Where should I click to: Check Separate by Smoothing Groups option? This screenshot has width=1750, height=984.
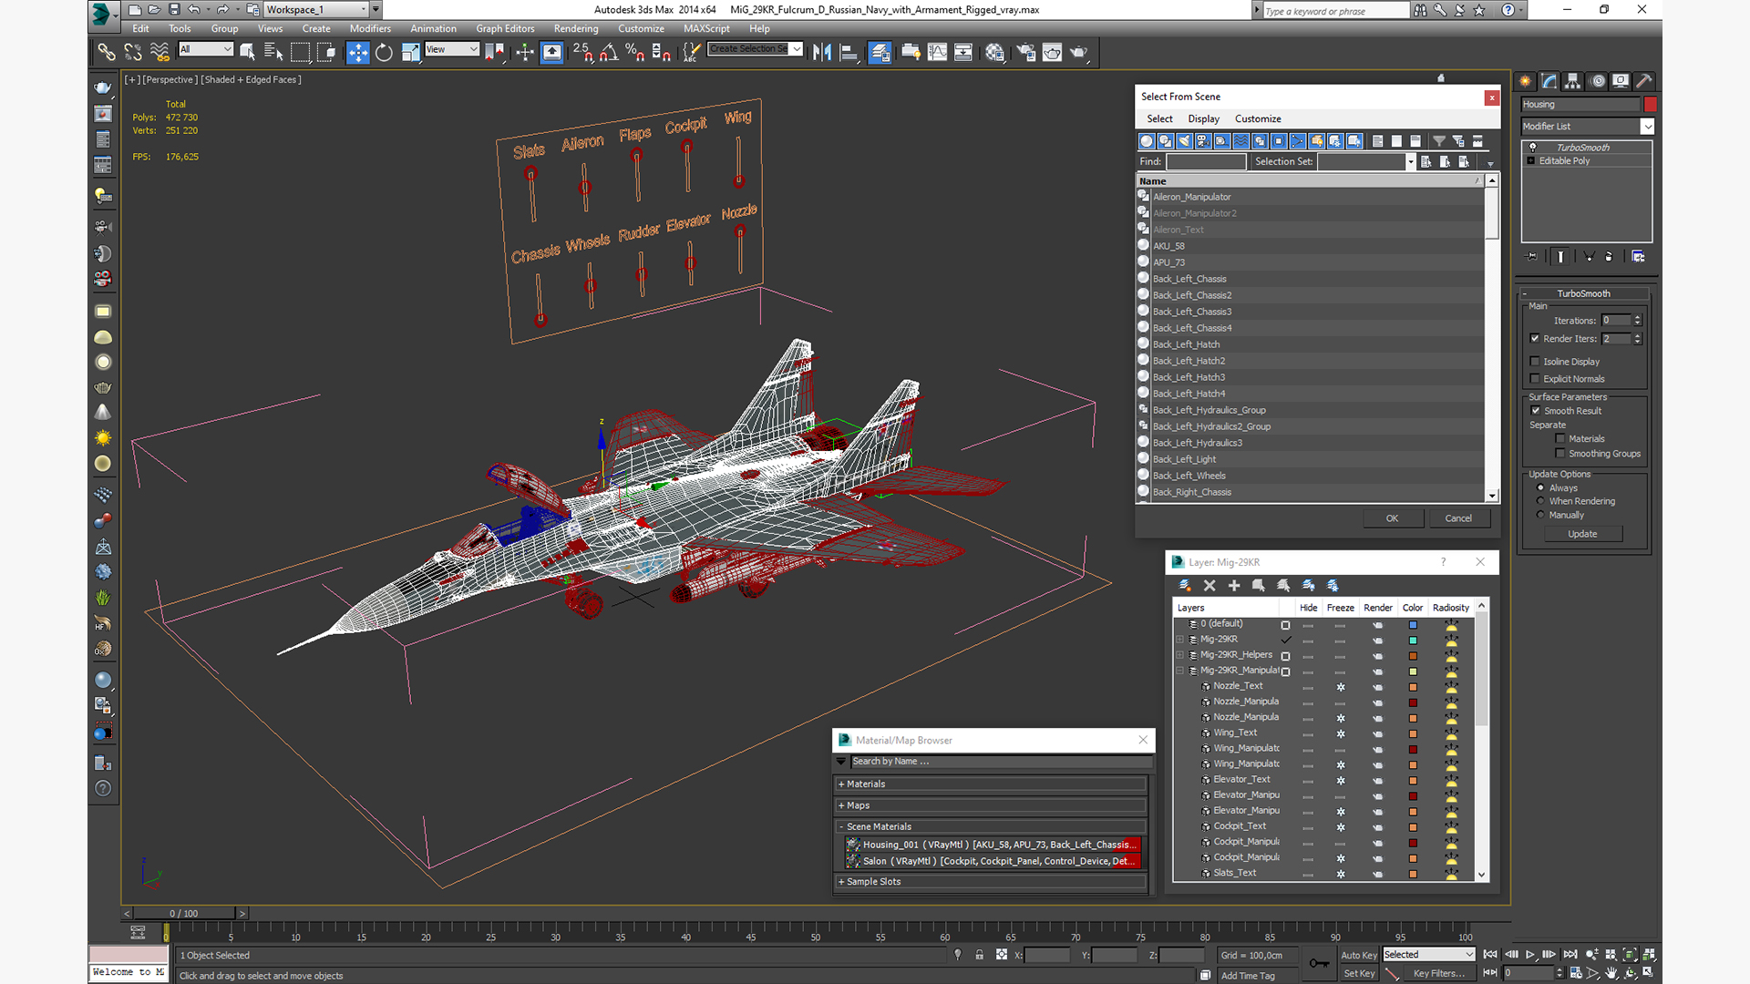coord(1560,453)
